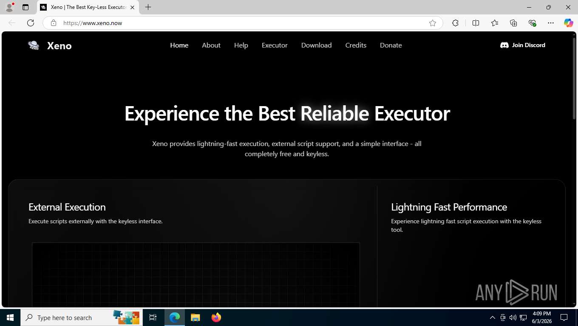This screenshot has width=578, height=326.
Task: Click the taskbar search box
Action: pos(82,318)
